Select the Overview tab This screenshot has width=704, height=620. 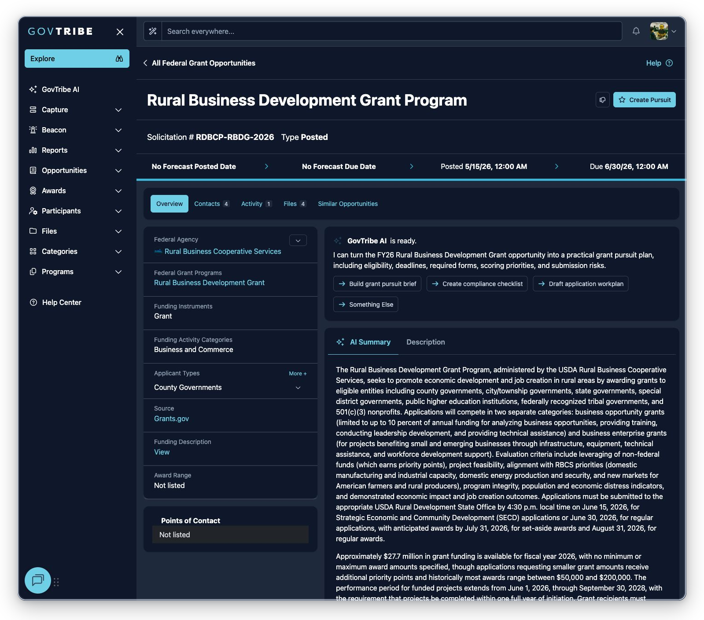[x=170, y=204]
